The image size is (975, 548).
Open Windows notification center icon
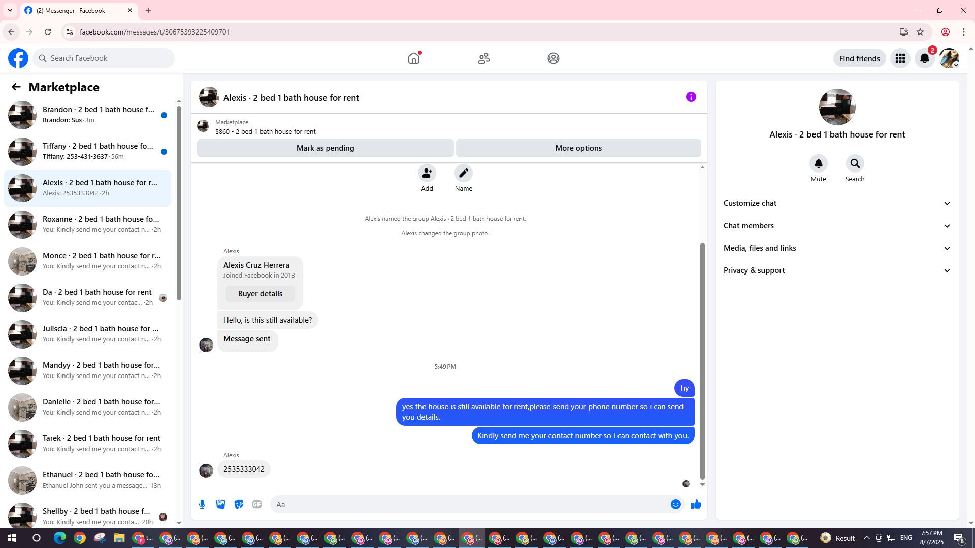(959, 538)
